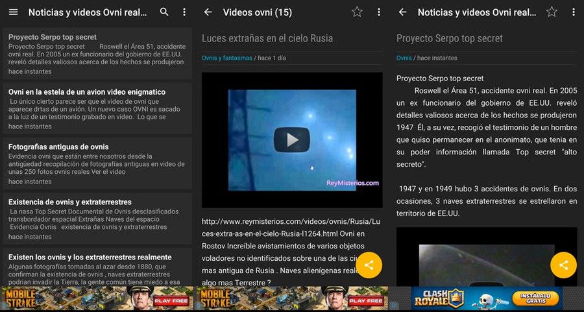584x312 pixels.
Task: Tap the search magnifier icon
Action: click(x=164, y=12)
